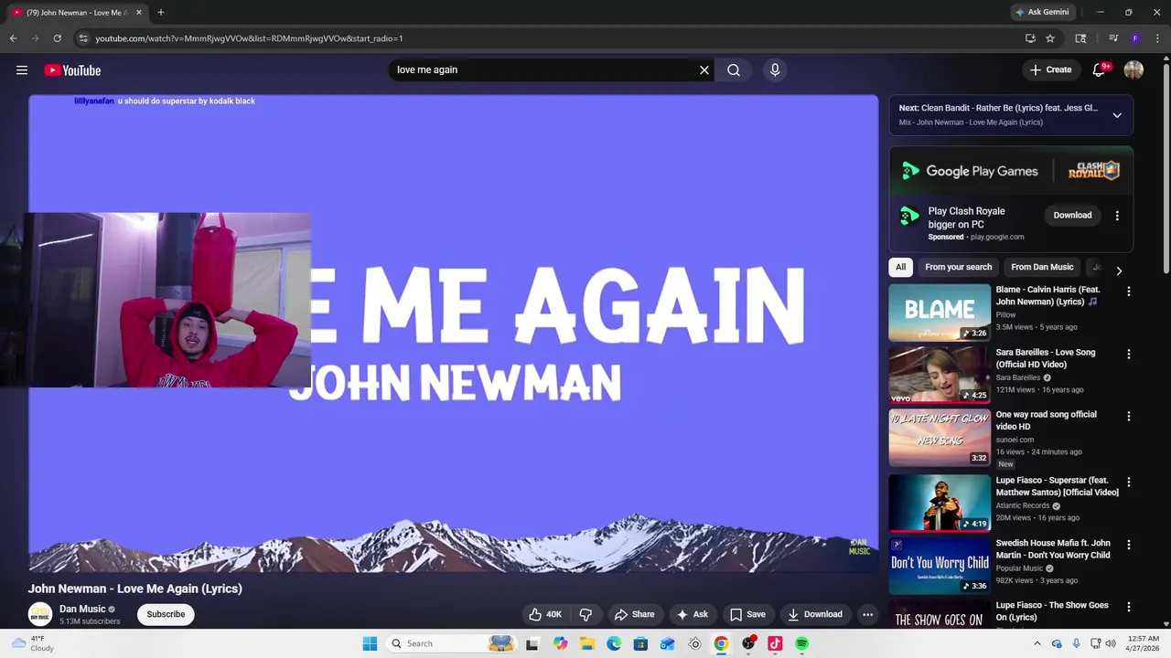This screenshot has height=658, width=1171.
Task: Open media controls icon in Chrome toolbar
Action: [x=1112, y=38]
